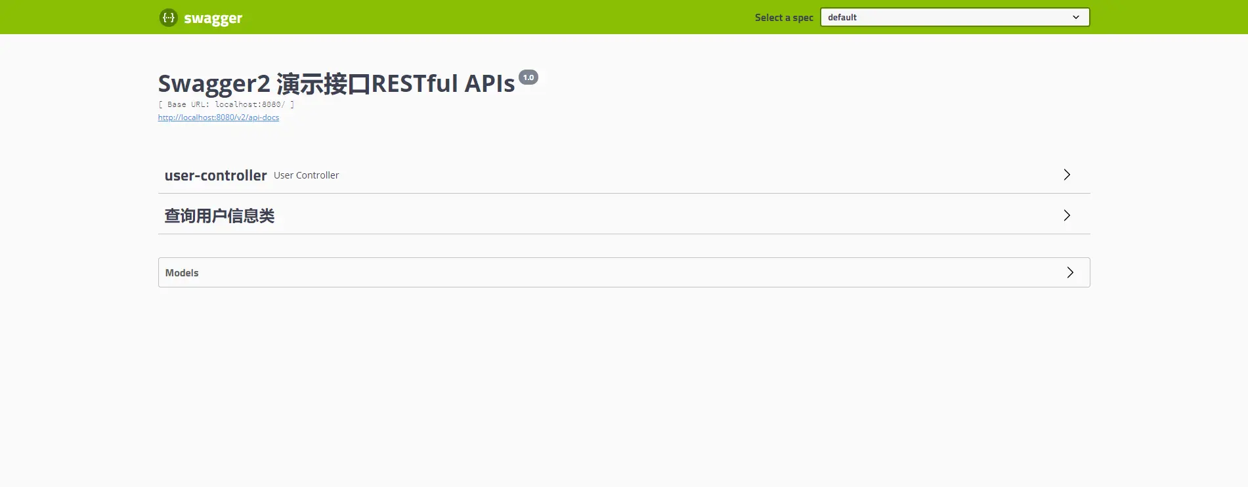Click the swagger brand text
Image resolution: width=1248 pixels, height=487 pixels.
coord(213,18)
